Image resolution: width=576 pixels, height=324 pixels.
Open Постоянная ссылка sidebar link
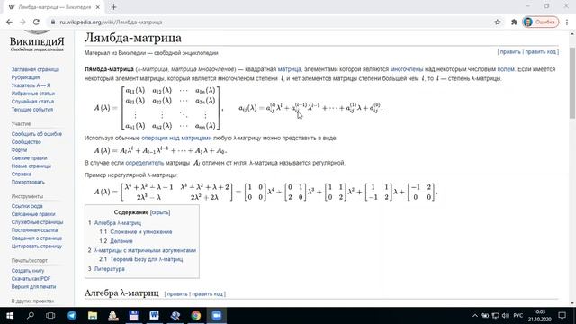pos(34,230)
